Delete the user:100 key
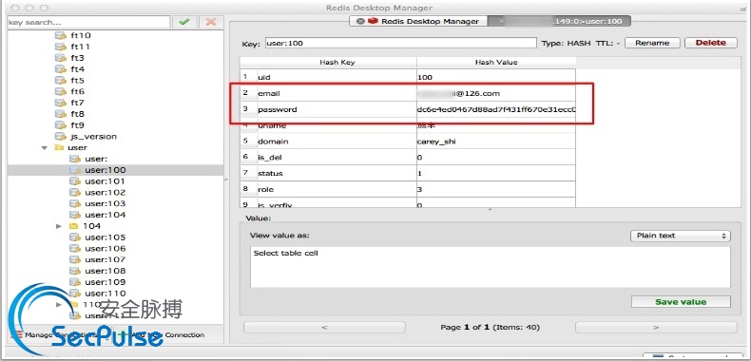The height and width of the screenshot is (361, 751). click(x=711, y=43)
